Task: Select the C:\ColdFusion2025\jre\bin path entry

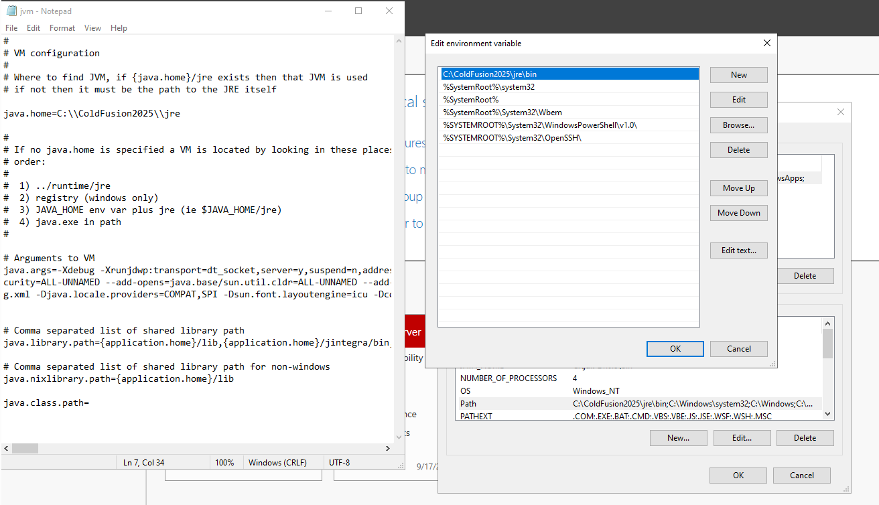Action: (569, 74)
